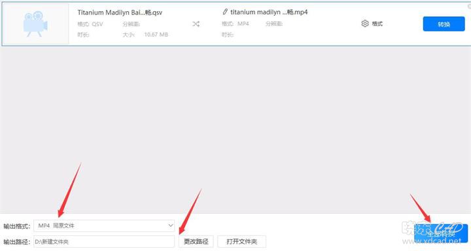Click 更改路径 to change output path
The height and width of the screenshot is (251, 471).
(x=196, y=241)
